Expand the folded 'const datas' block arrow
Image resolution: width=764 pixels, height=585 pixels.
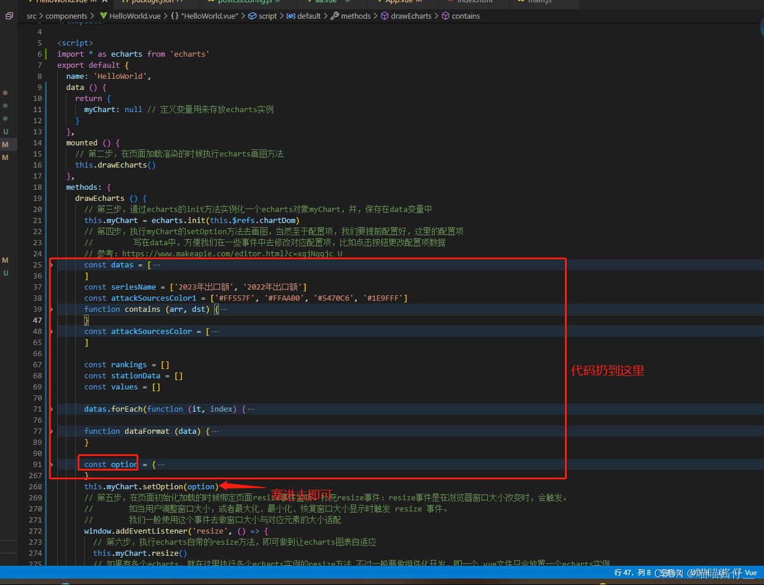[x=51, y=265]
